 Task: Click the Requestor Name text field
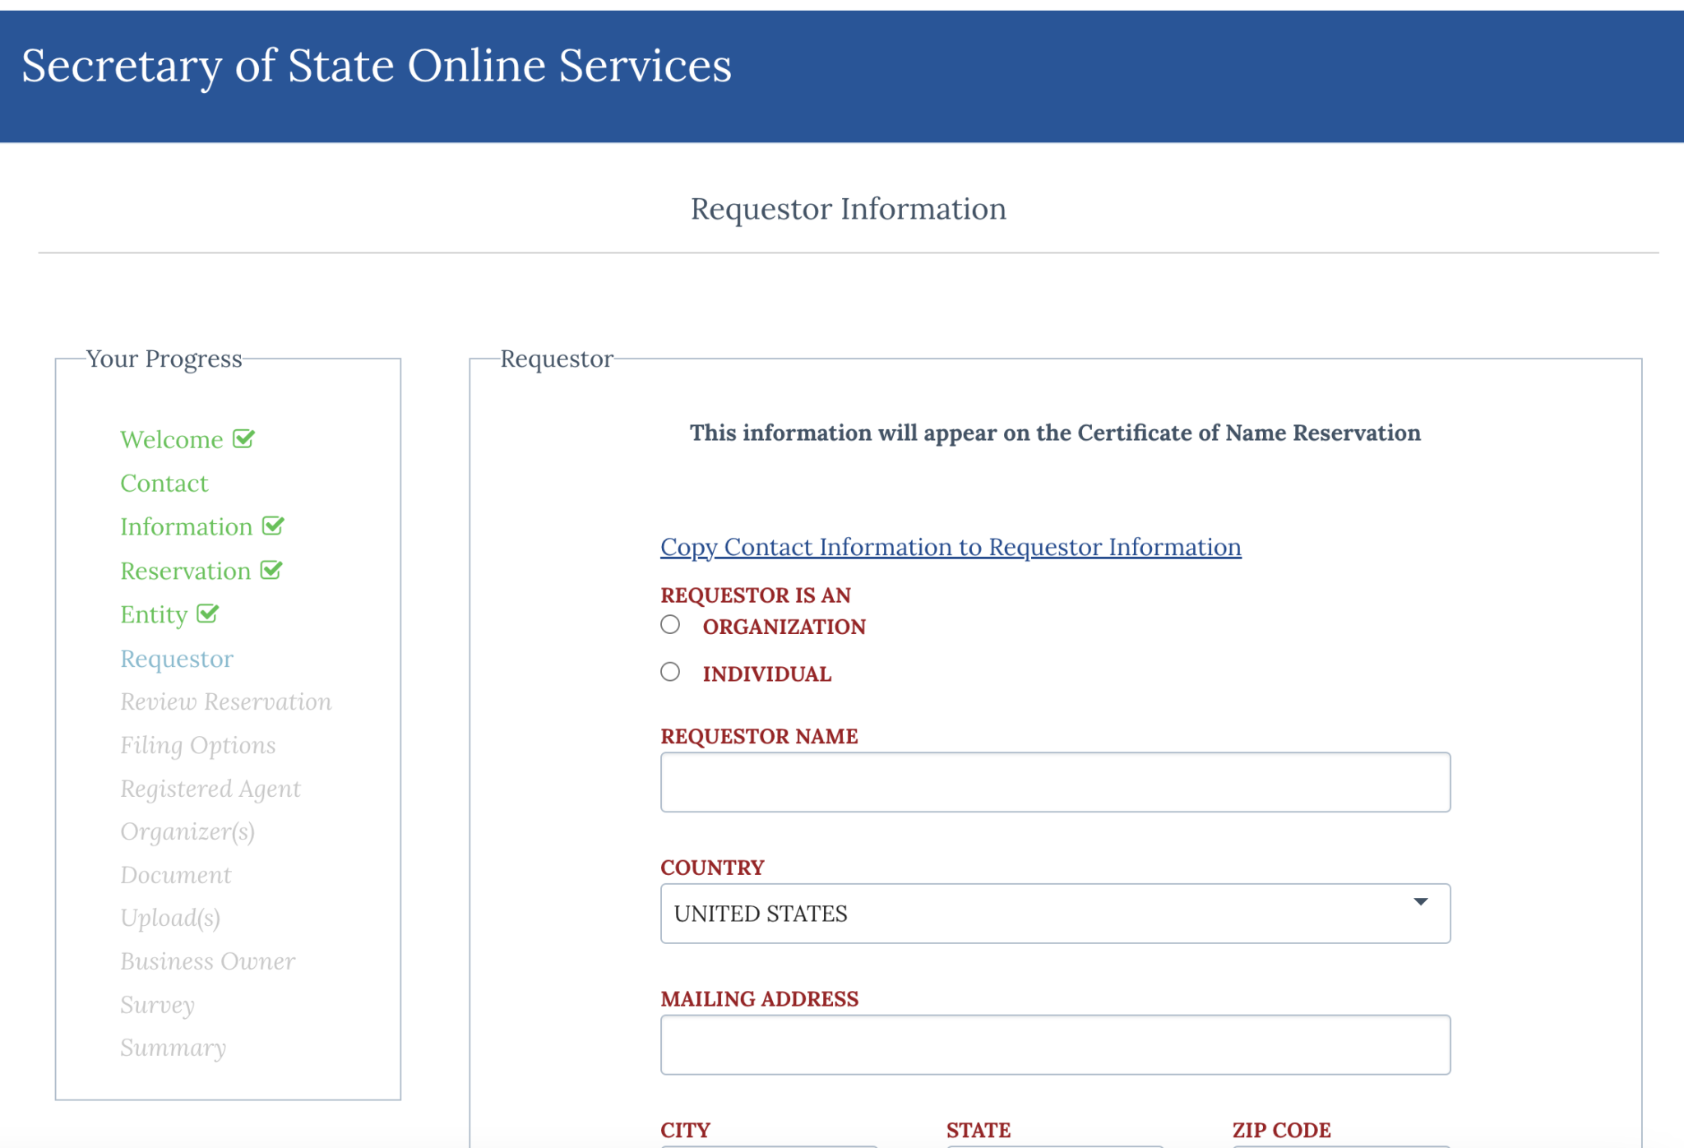coord(1054,782)
